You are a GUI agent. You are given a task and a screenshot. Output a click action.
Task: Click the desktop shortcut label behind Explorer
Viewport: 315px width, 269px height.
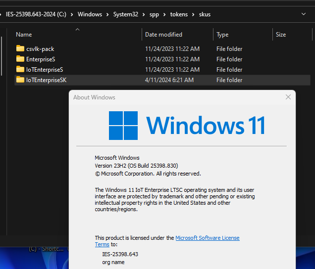point(46,249)
